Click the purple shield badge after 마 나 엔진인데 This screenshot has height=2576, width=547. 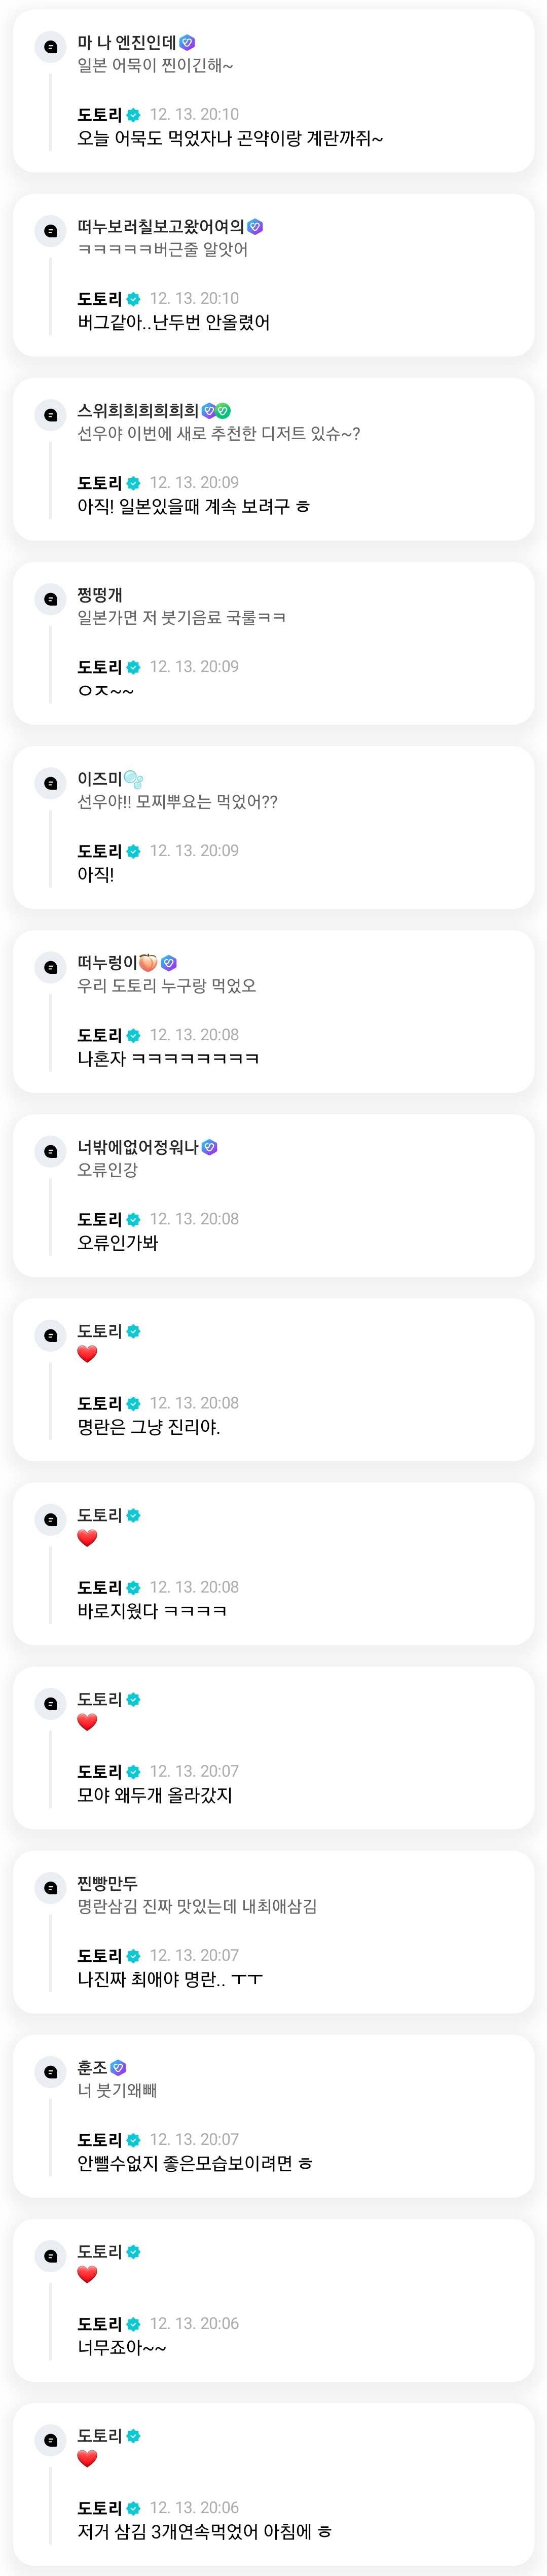[x=187, y=42]
